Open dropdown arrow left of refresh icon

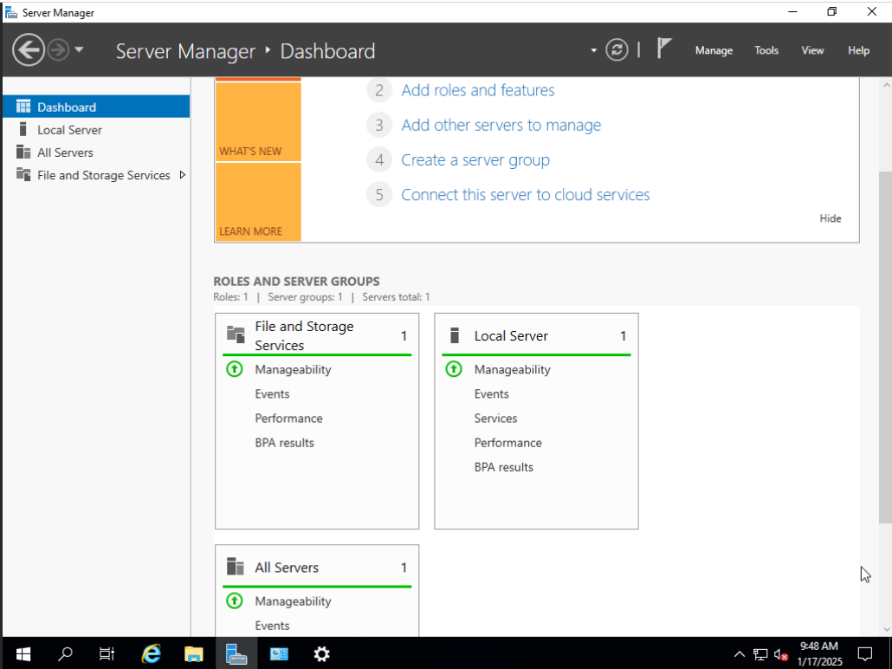tap(593, 50)
